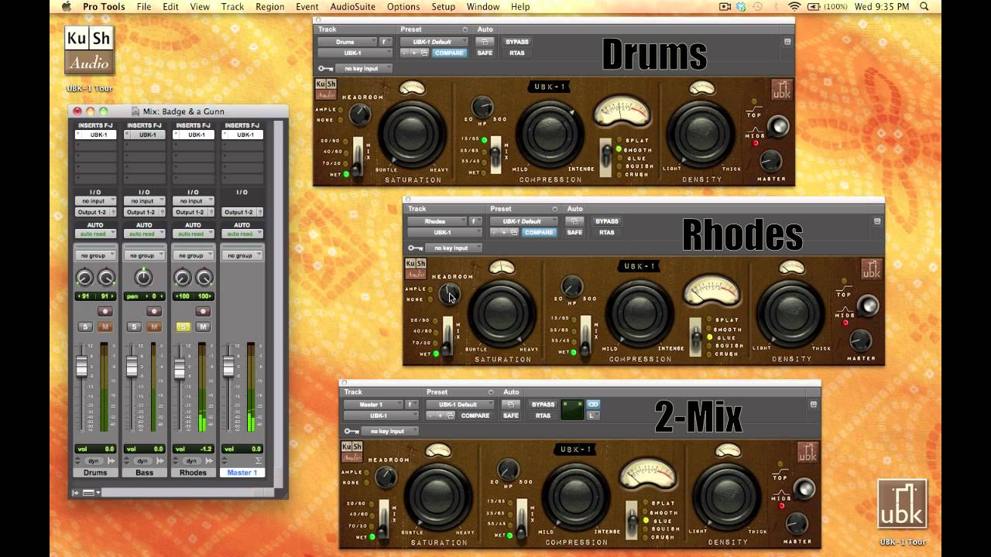The height and width of the screenshot is (557, 991).
Task: Click the Rhodes volume field showing -1.2
Action: pos(194,449)
